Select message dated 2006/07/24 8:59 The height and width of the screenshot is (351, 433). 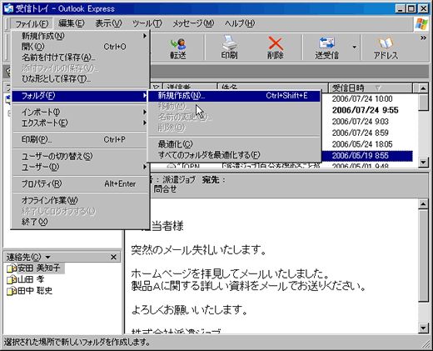pyautogui.click(x=360, y=133)
